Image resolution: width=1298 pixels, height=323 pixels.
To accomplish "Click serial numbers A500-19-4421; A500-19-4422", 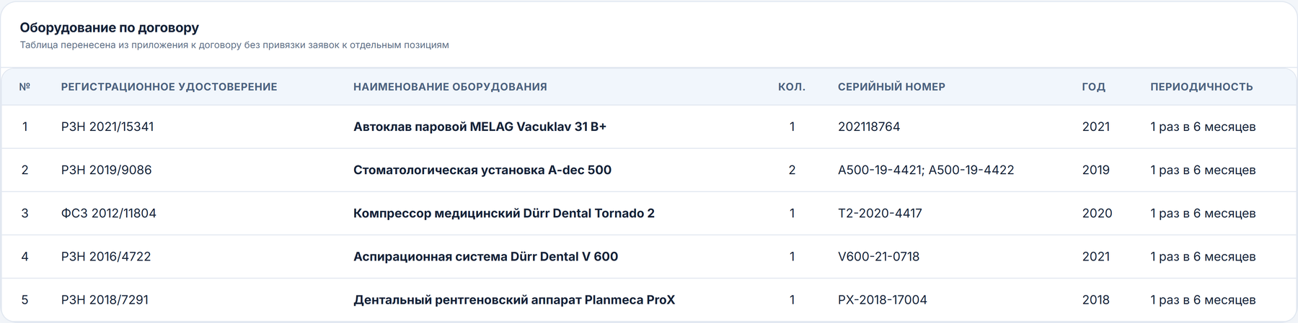I will 926,170.
